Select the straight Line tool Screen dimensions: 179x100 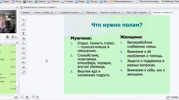point(23,43)
